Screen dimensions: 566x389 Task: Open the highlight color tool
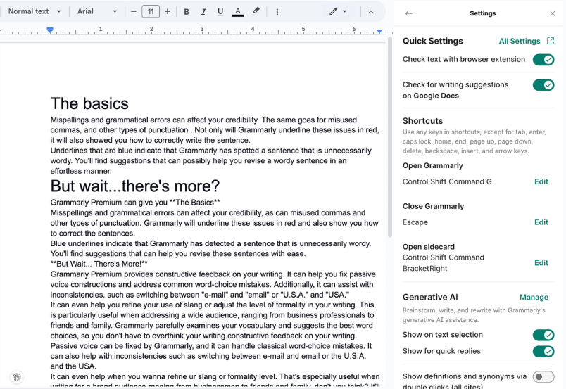[256, 11]
